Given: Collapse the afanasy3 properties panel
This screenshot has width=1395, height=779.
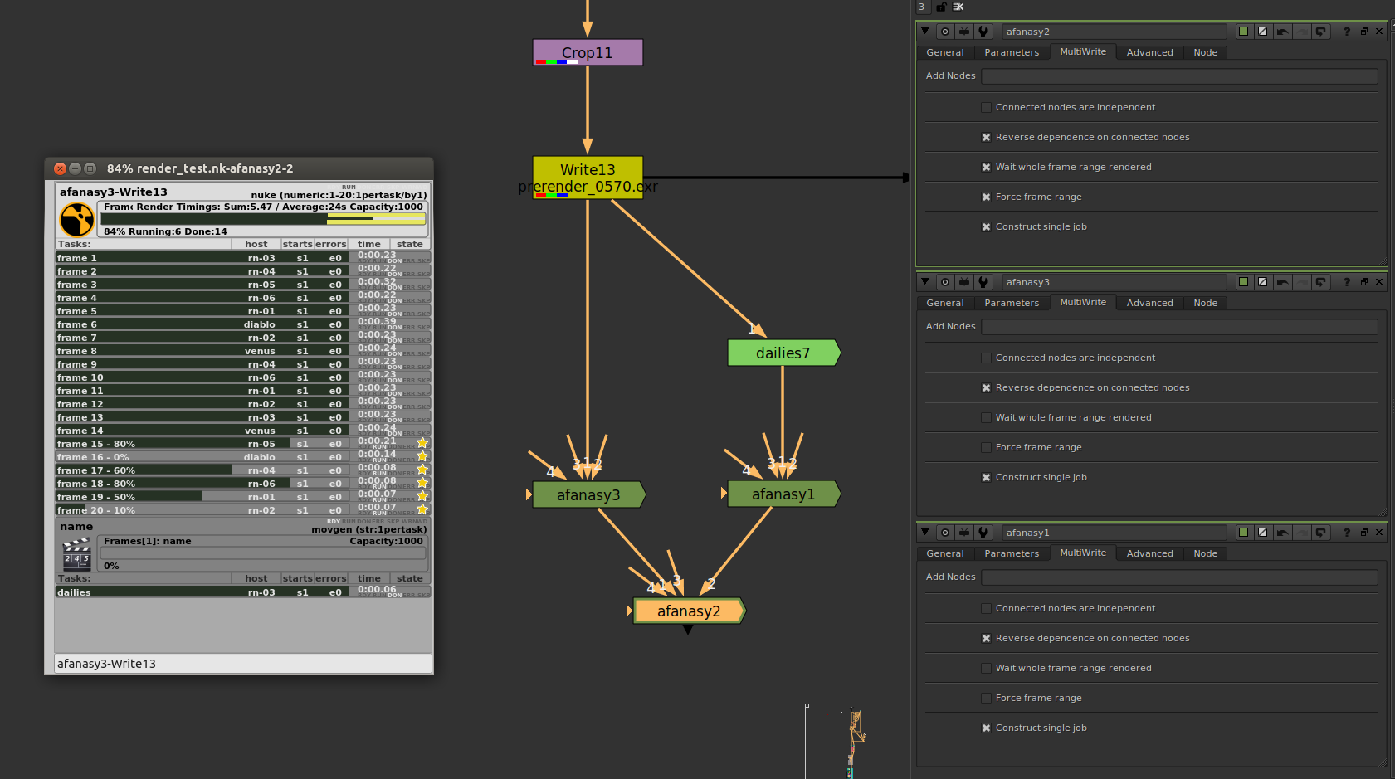Looking at the screenshot, I should tap(925, 281).
